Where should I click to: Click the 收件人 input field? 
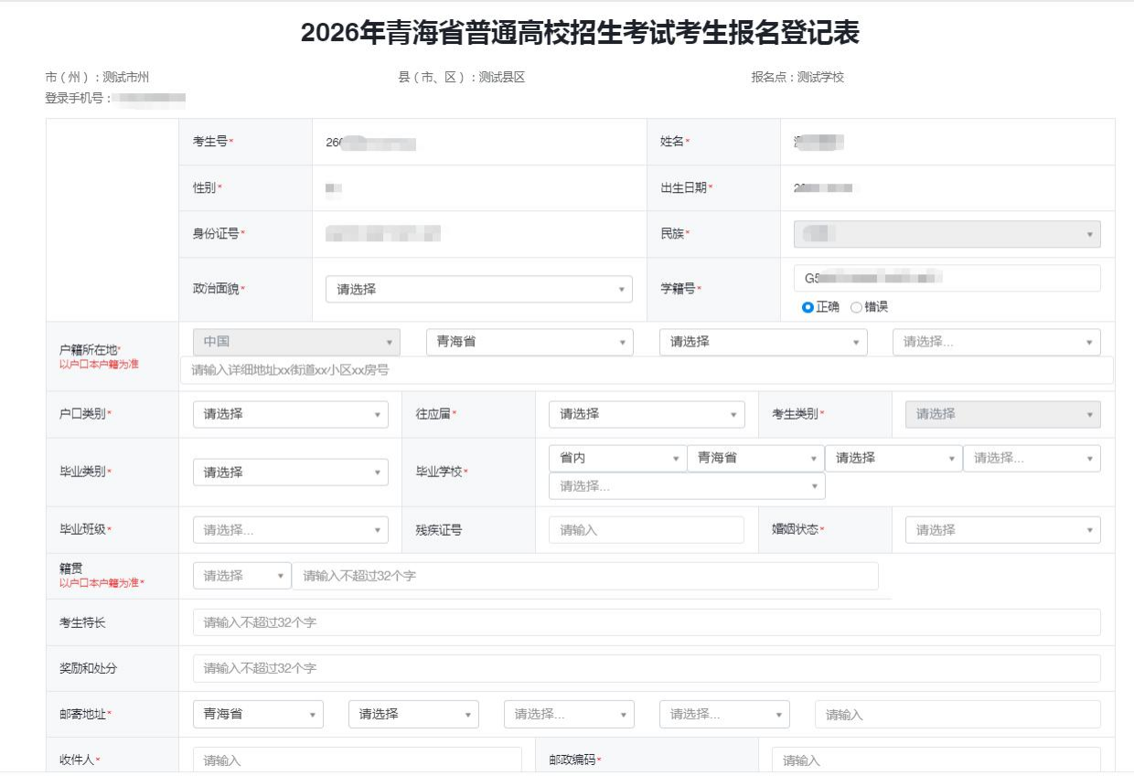coord(357,760)
